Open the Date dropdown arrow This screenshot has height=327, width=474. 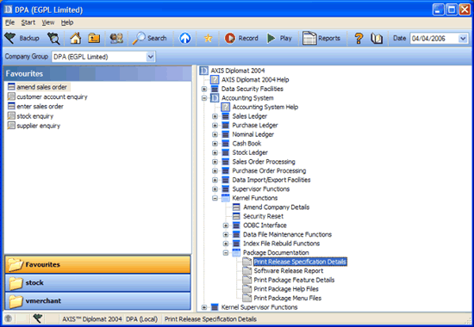(x=463, y=39)
